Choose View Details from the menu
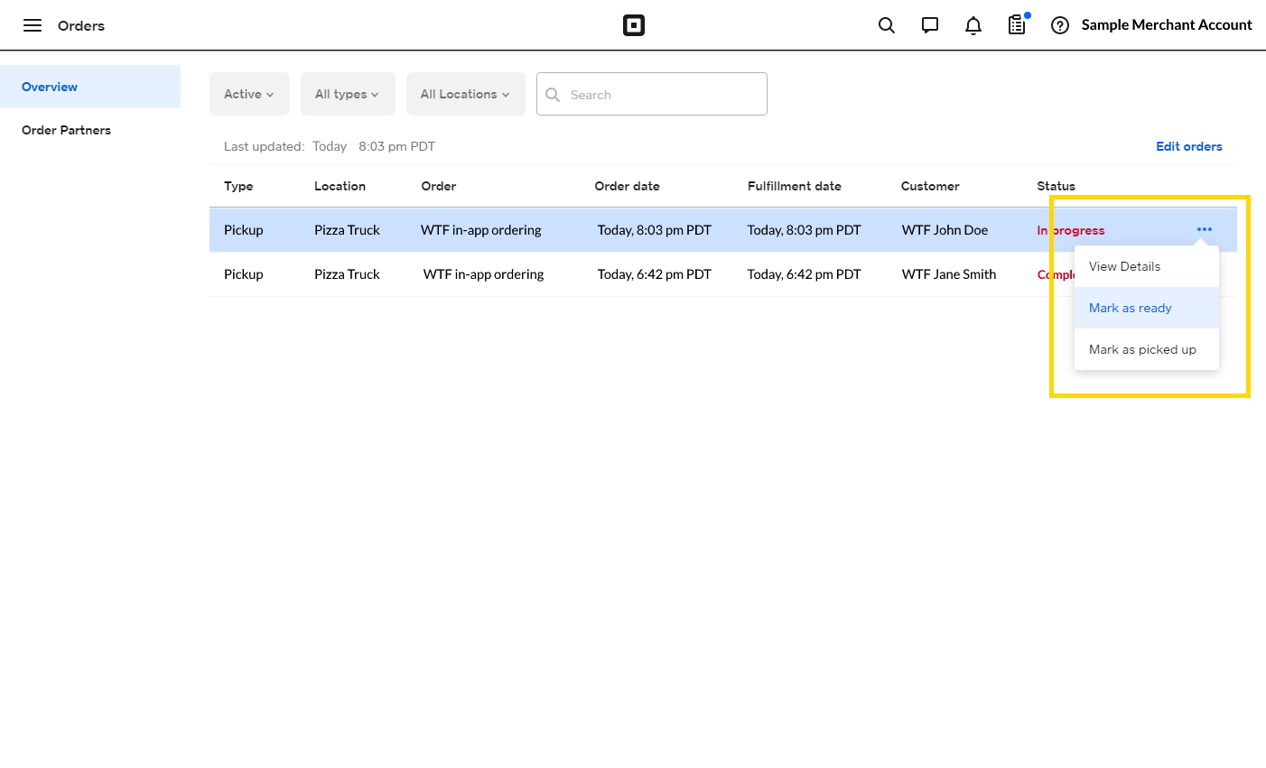The image size is (1266, 768). [x=1147, y=266]
